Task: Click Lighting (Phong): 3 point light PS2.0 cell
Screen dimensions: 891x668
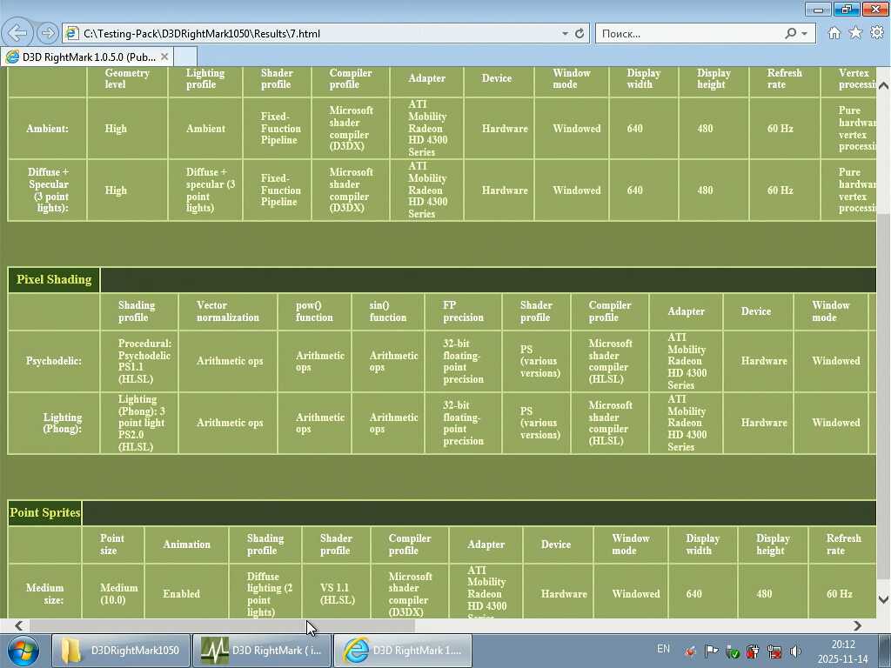Action: [x=141, y=423]
